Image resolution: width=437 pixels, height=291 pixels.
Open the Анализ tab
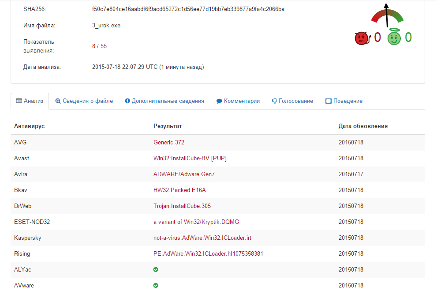point(30,101)
